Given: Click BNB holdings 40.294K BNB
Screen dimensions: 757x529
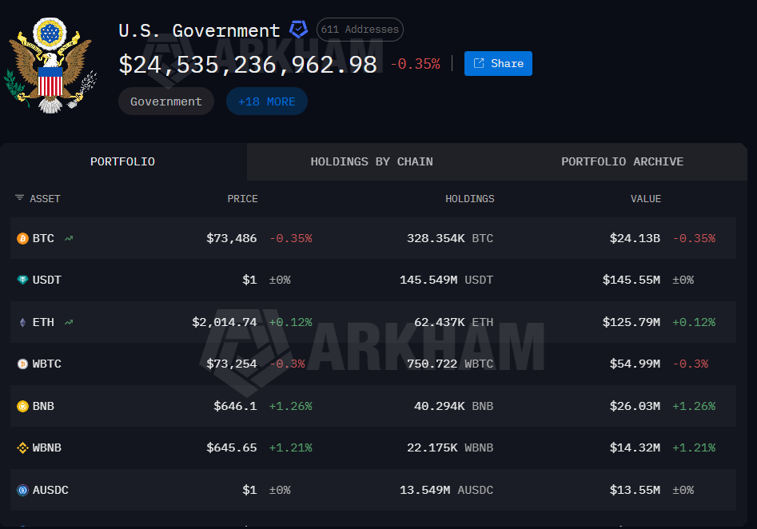Looking at the screenshot, I should click(454, 407).
